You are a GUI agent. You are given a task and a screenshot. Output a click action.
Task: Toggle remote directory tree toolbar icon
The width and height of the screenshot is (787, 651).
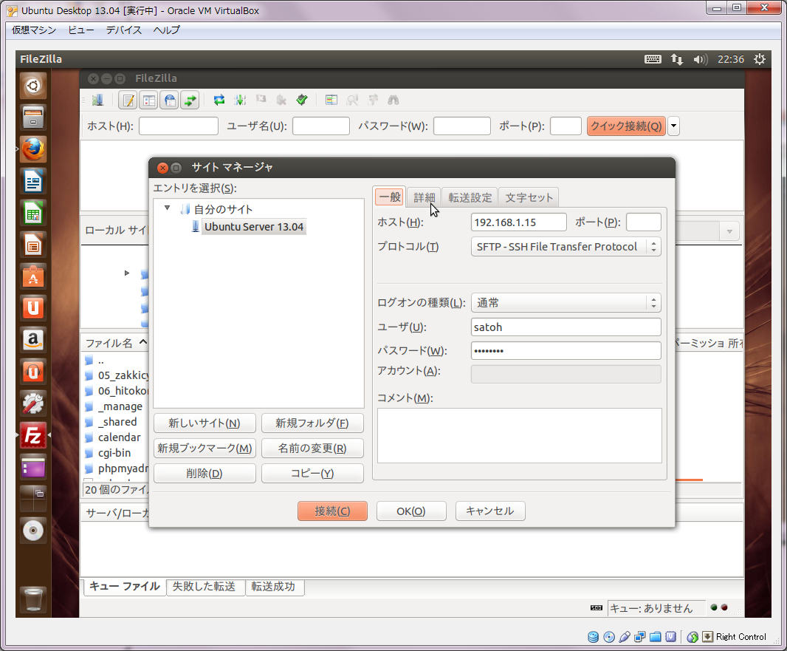(170, 100)
